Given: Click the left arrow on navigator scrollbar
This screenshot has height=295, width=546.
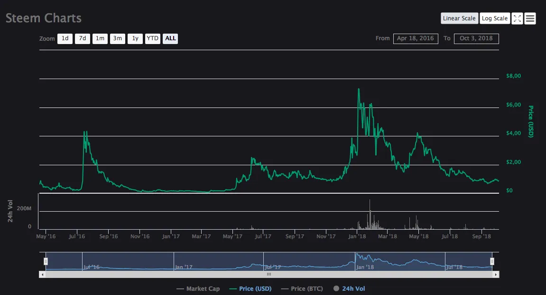Looking at the screenshot, I should [x=43, y=275].
